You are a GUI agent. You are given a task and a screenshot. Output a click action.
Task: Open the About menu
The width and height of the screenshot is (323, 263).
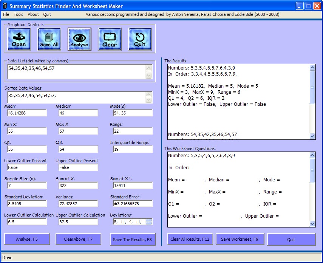[33, 14]
